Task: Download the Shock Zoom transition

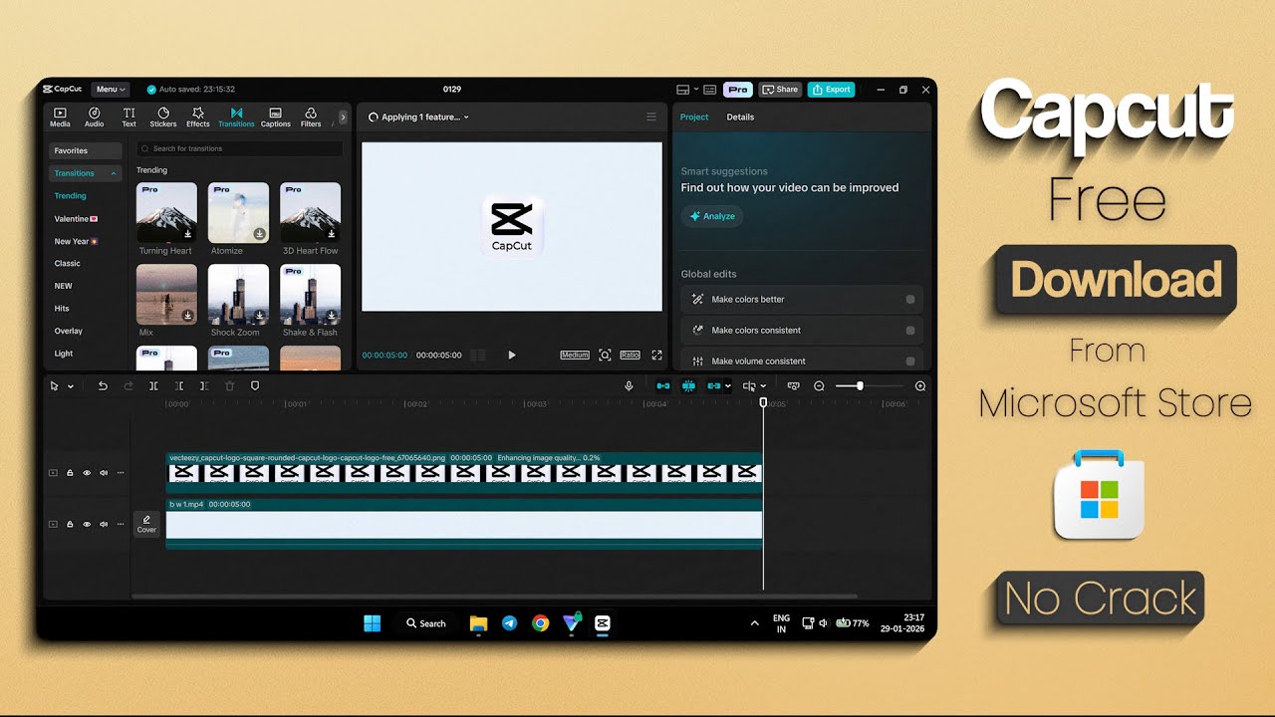Action: 259,316
